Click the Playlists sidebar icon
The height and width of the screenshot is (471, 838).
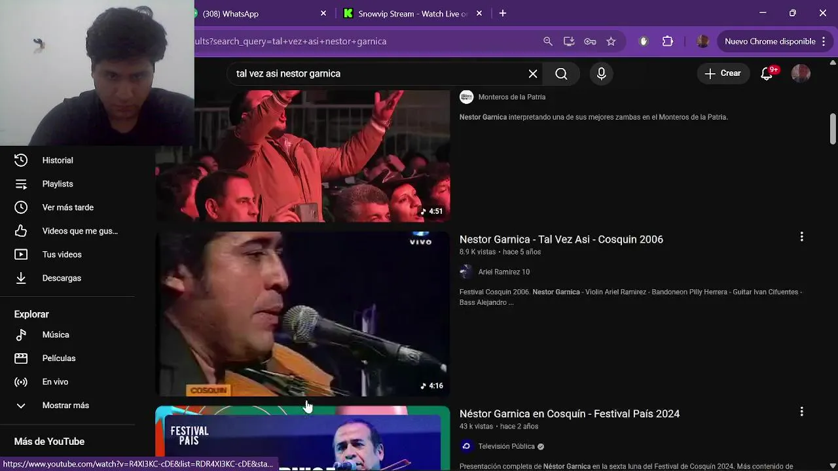click(21, 184)
